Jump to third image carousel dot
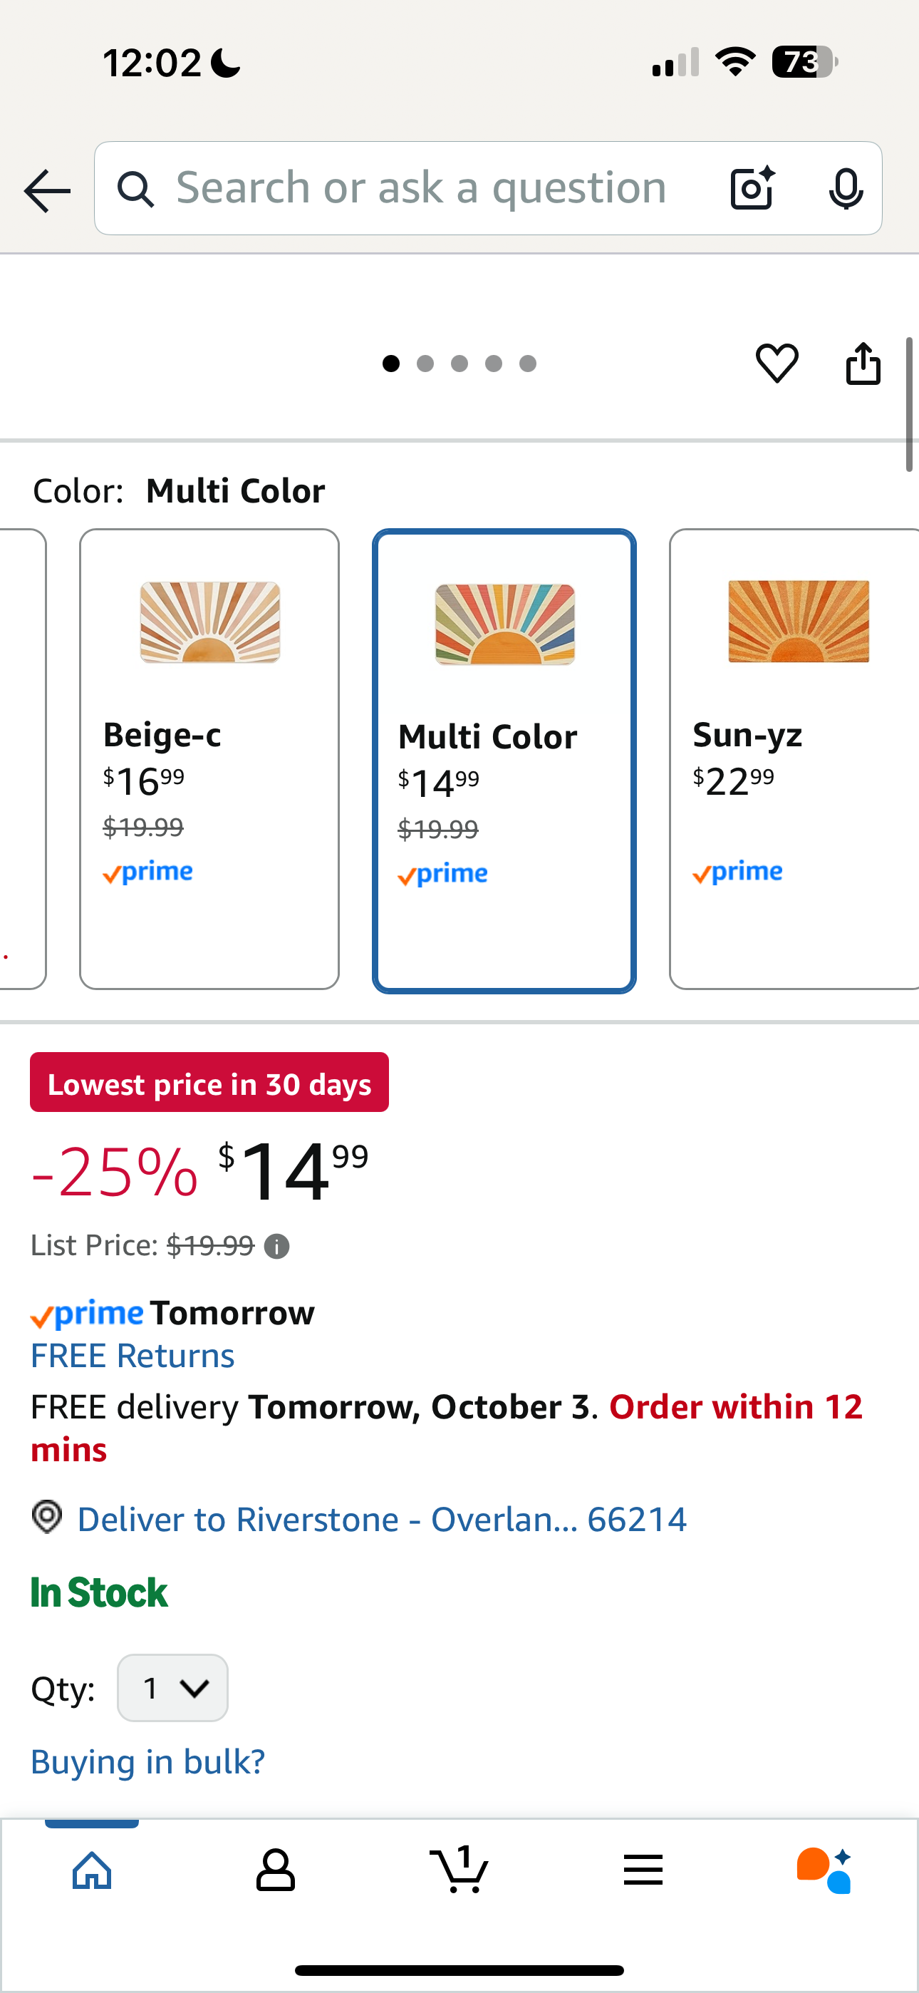919x1993 pixels. tap(459, 364)
